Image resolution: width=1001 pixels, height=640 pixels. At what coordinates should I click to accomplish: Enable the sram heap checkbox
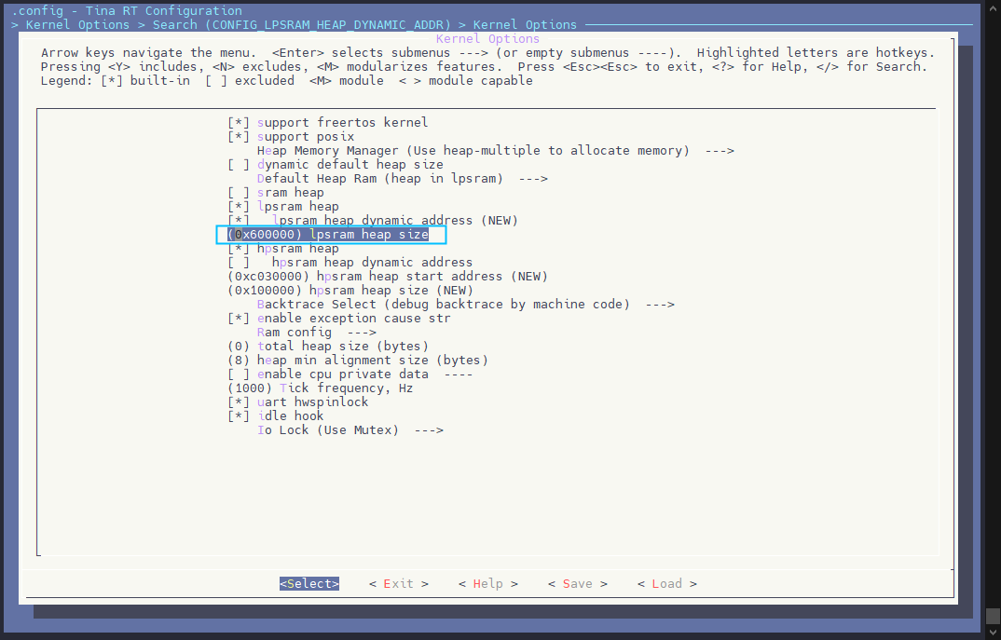click(239, 193)
